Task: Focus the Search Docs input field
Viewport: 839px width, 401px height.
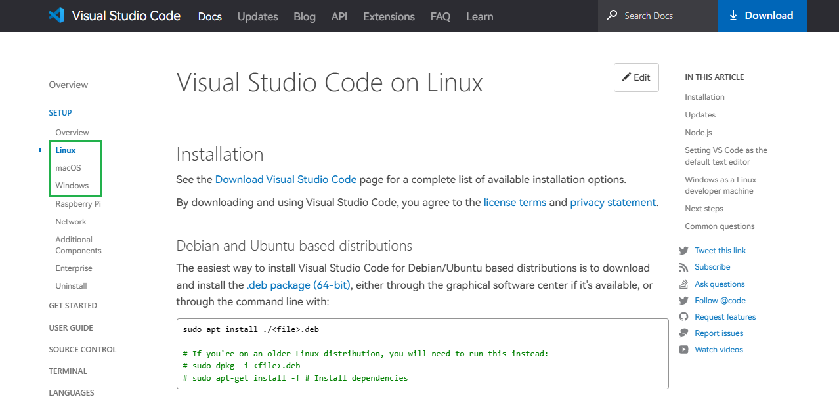Action: click(x=663, y=16)
